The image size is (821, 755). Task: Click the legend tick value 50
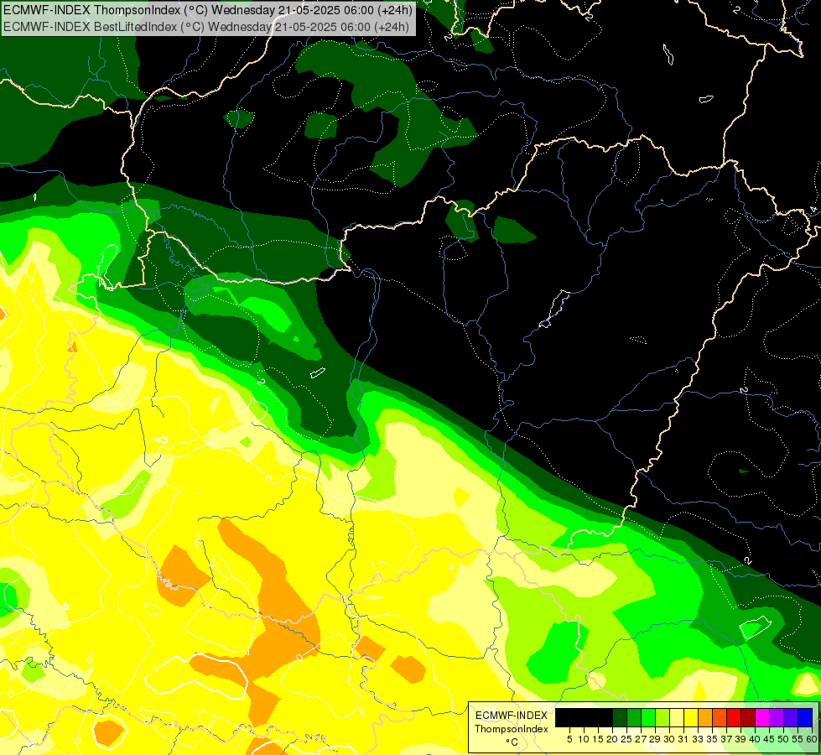point(783,739)
